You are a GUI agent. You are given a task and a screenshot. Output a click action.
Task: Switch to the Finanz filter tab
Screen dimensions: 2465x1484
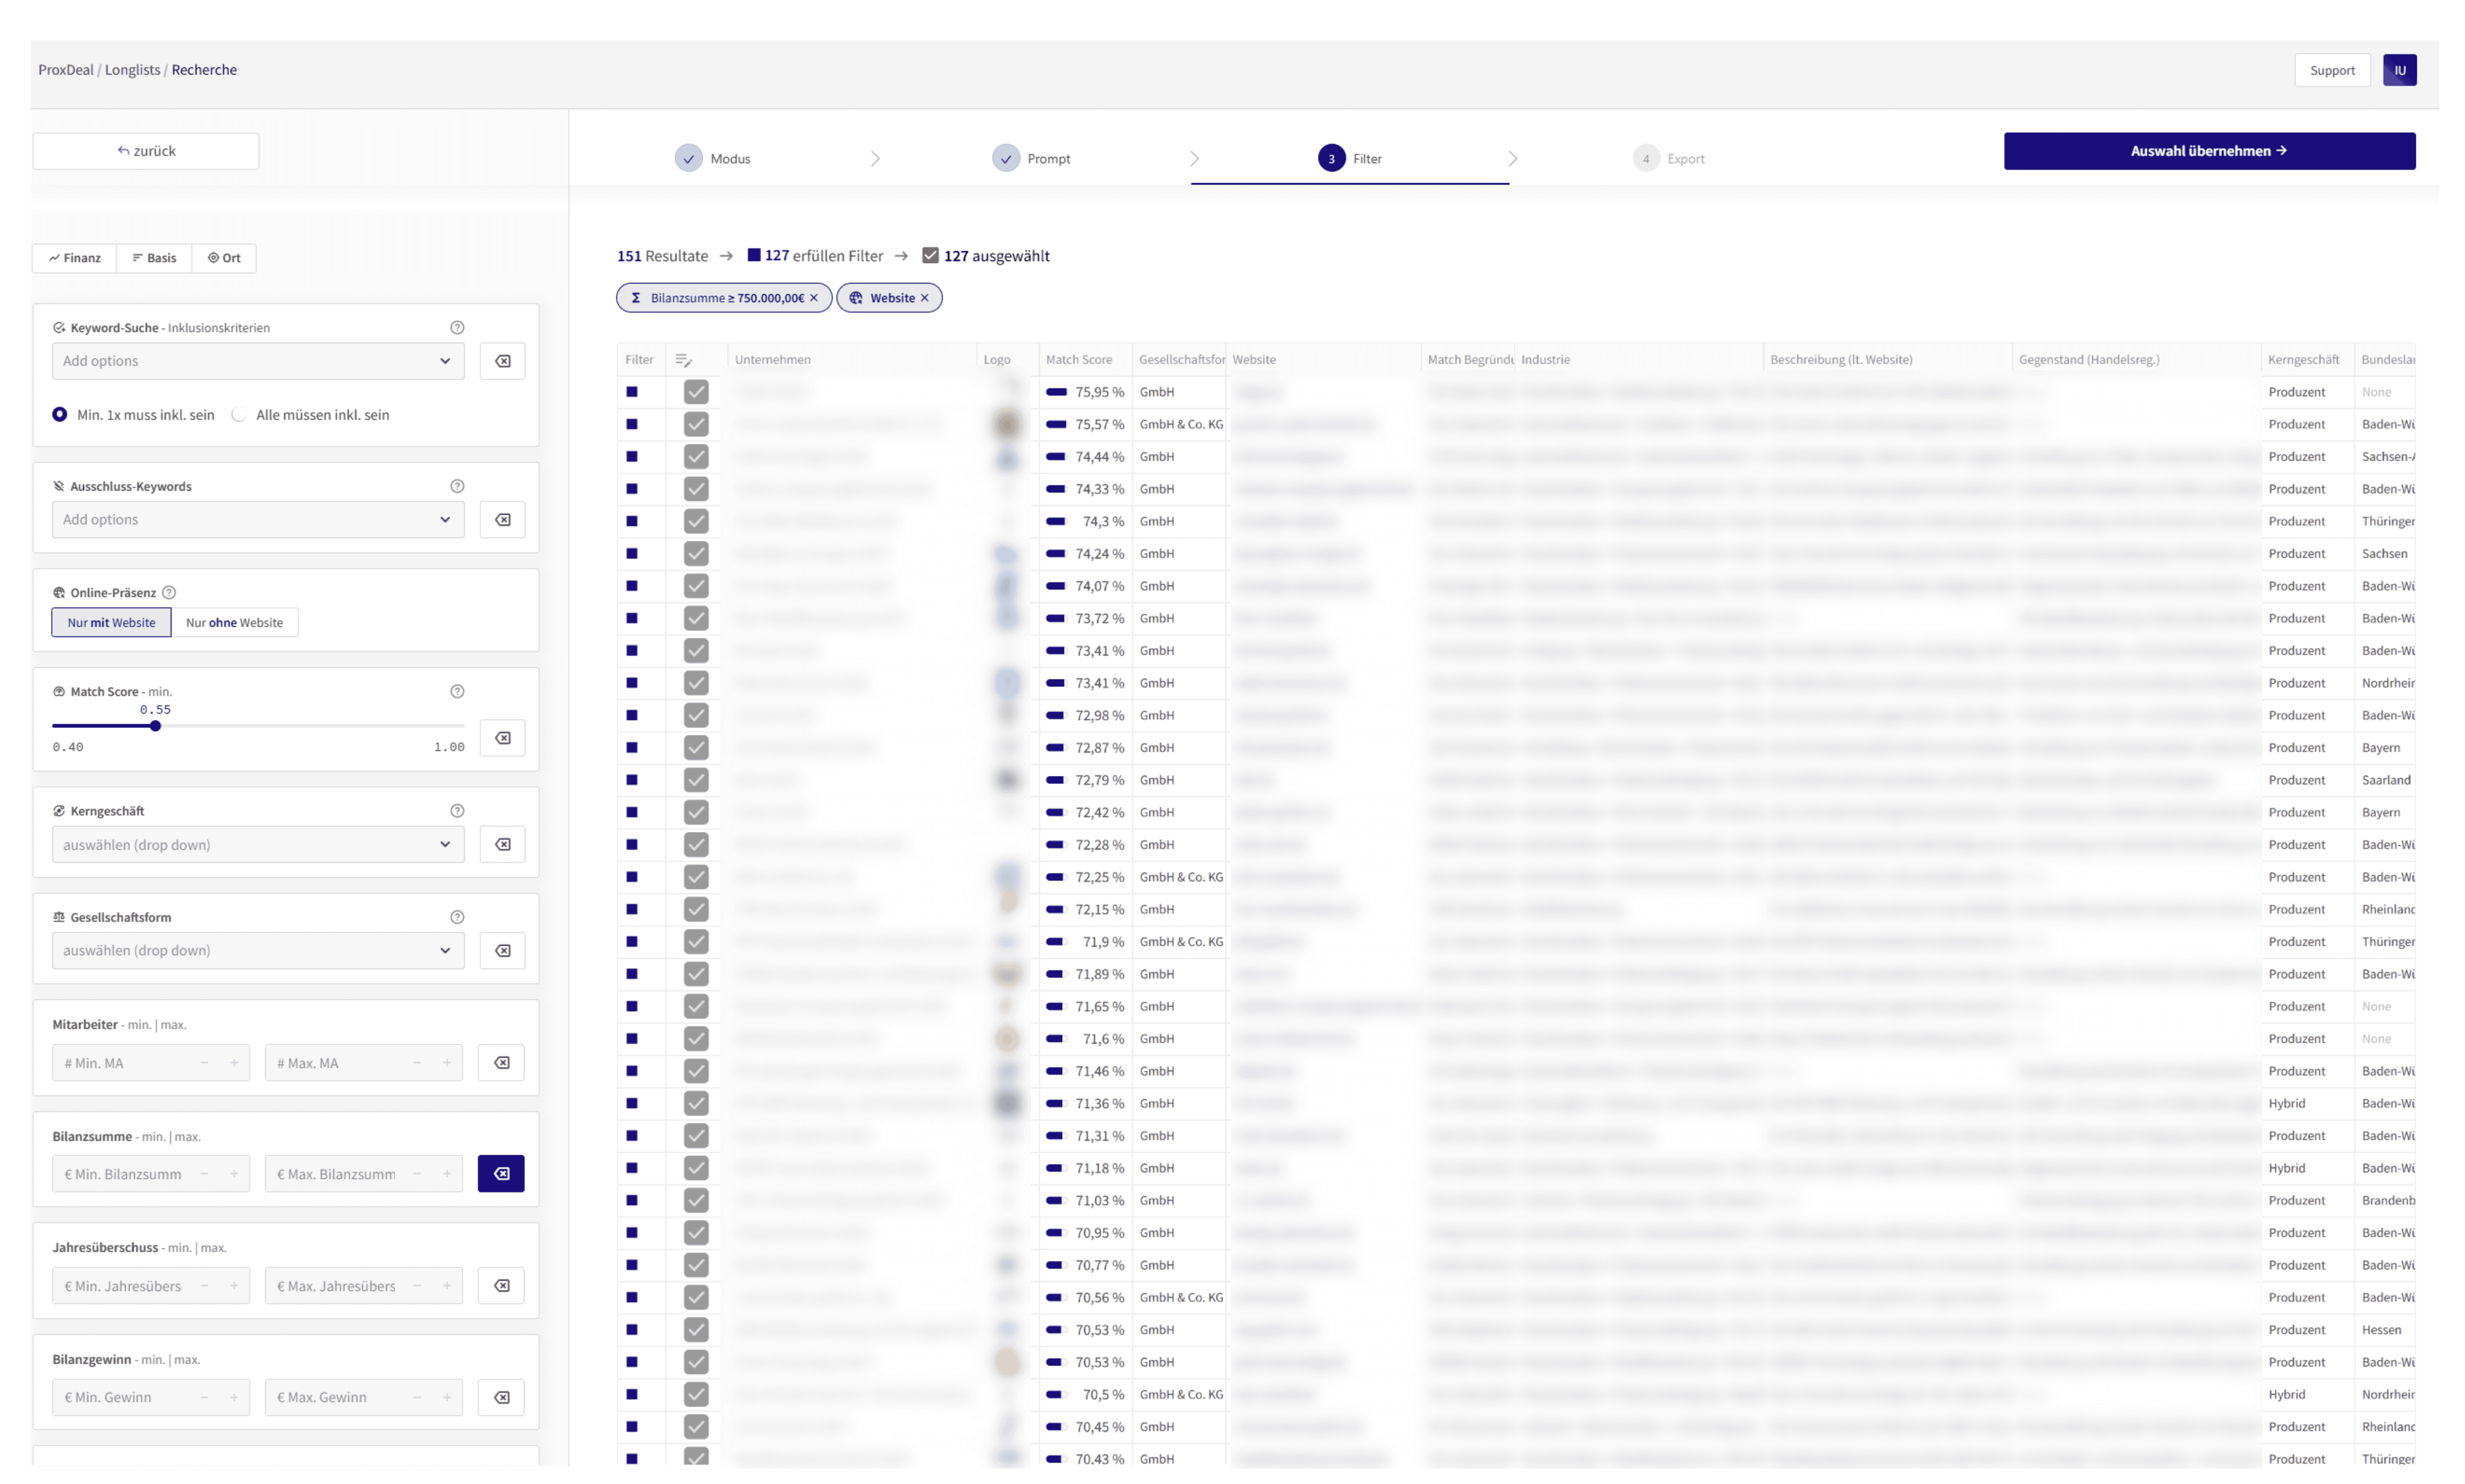click(x=75, y=258)
